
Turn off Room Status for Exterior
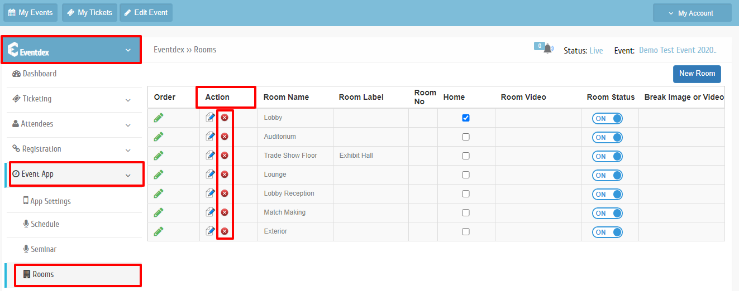point(607,232)
